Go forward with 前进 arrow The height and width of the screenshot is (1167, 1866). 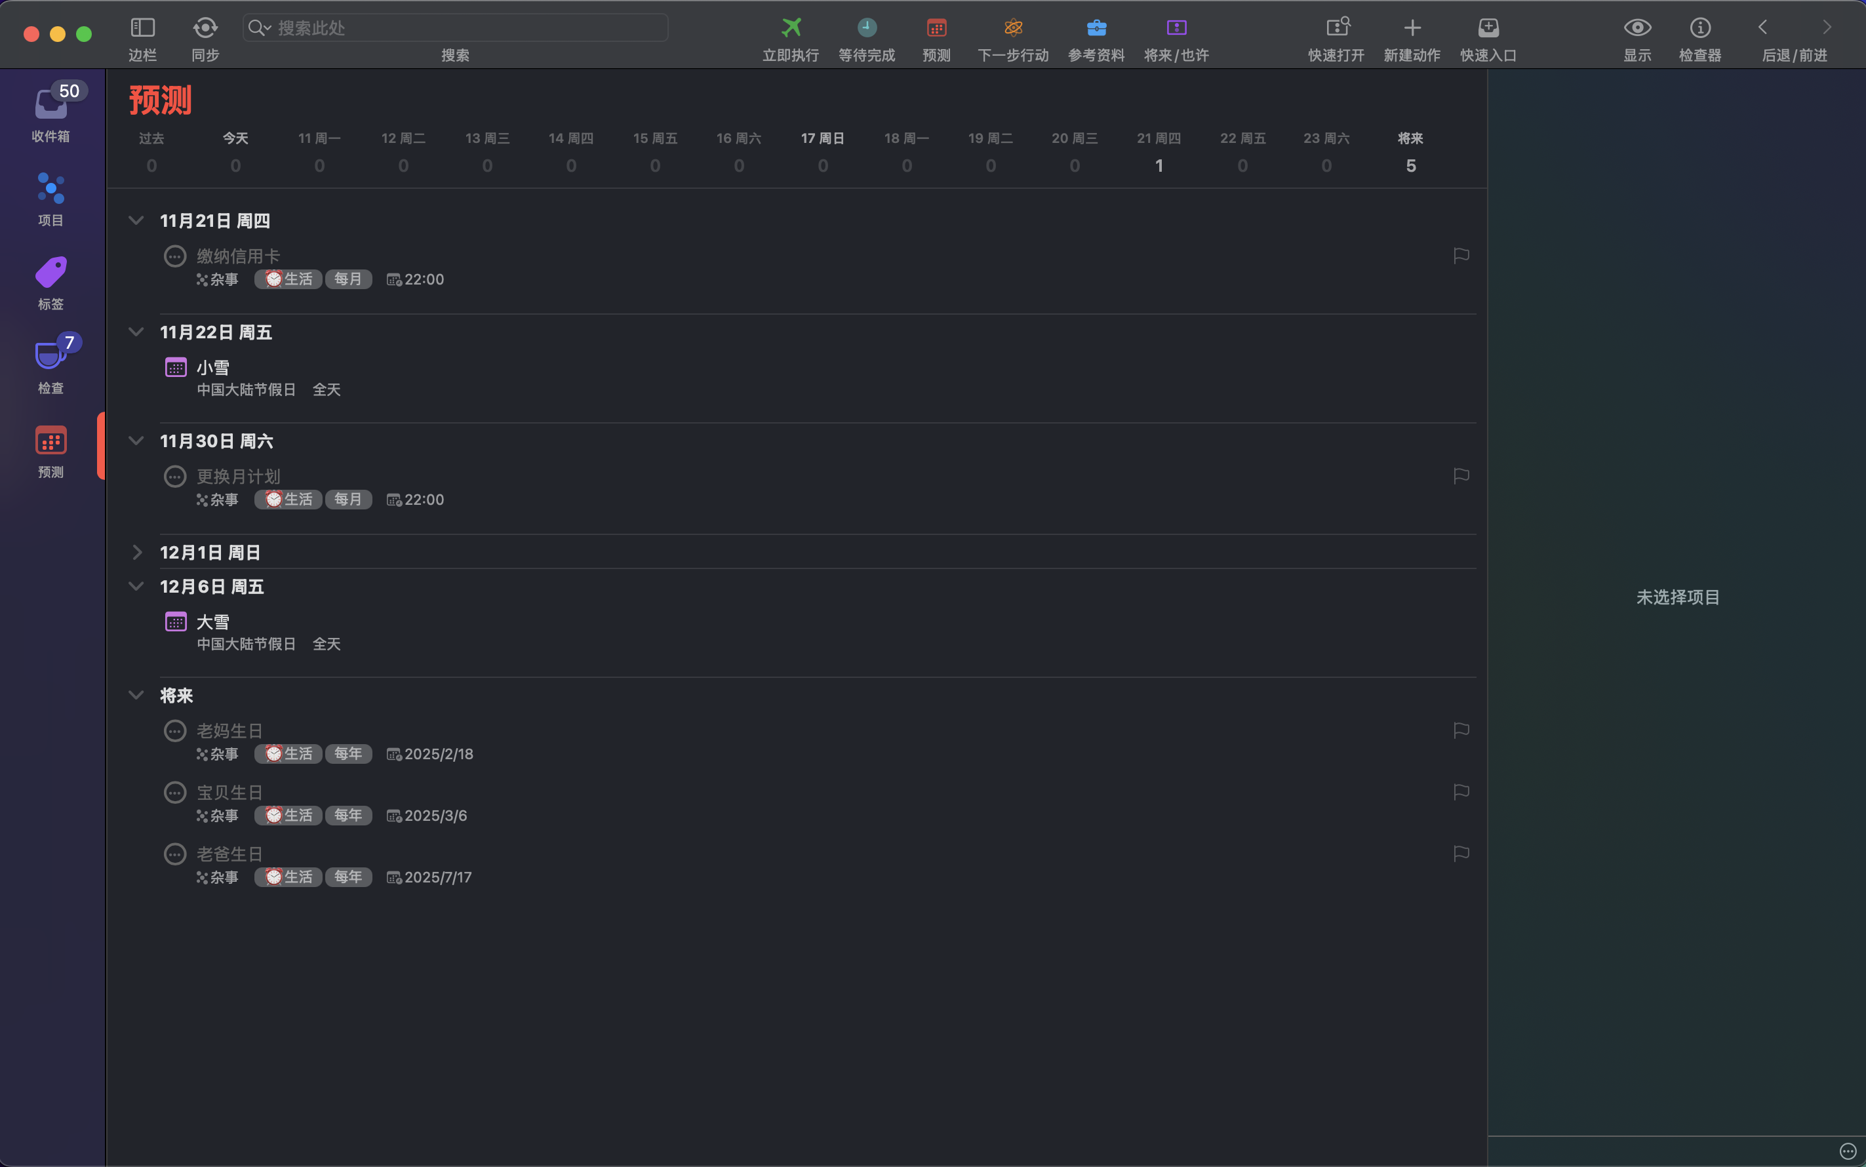pos(1827,28)
